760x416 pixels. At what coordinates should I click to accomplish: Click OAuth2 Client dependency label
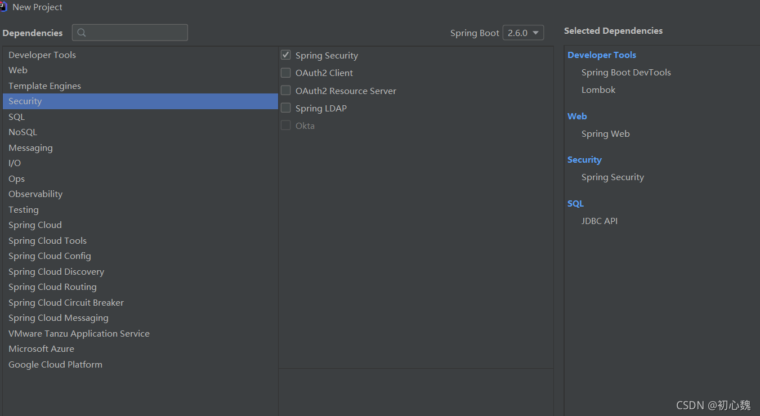324,73
